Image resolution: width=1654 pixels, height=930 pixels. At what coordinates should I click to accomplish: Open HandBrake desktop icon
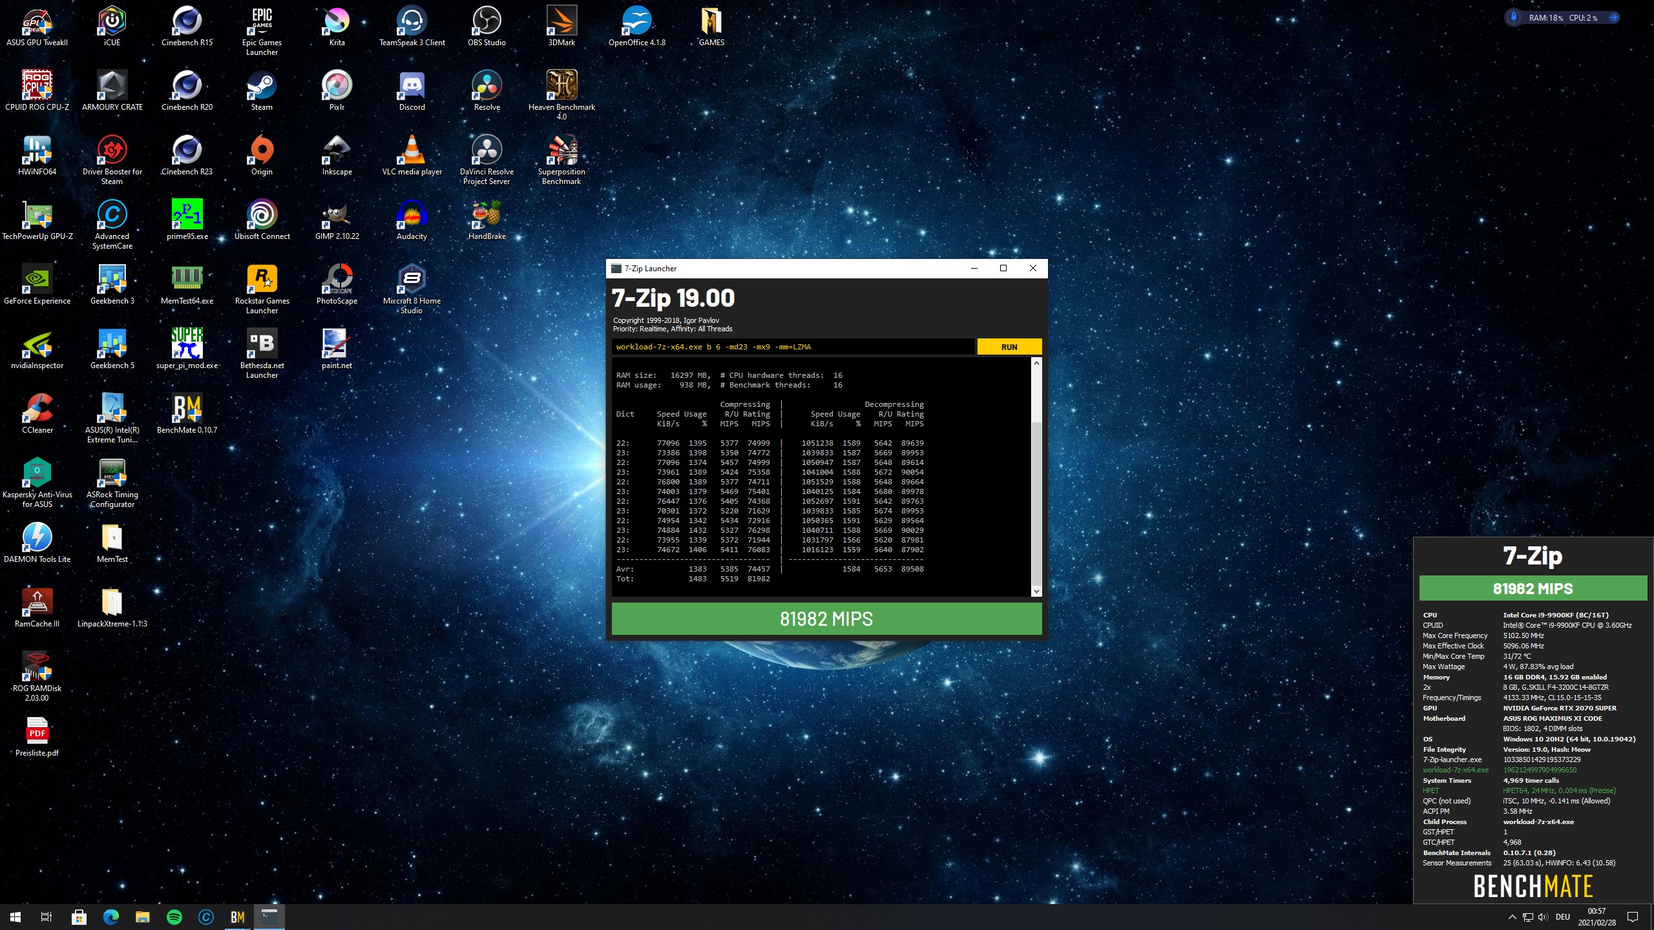pyautogui.click(x=487, y=220)
